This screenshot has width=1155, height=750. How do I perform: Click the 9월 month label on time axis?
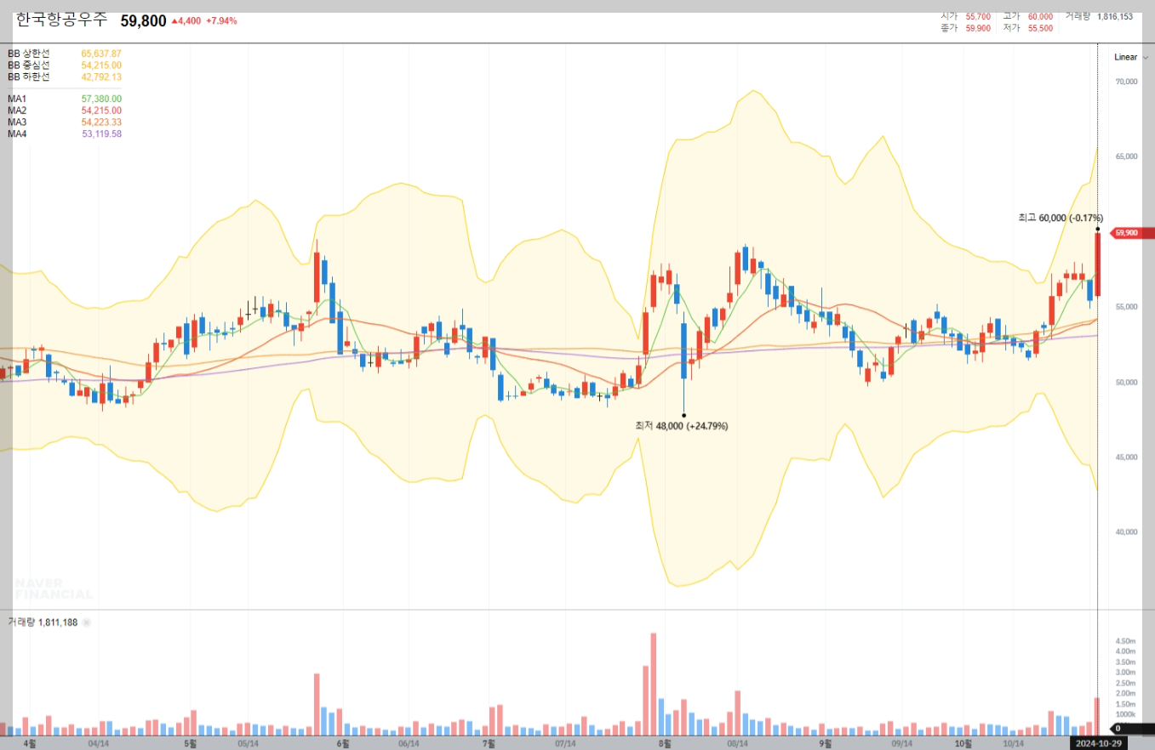[x=826, y=743]
